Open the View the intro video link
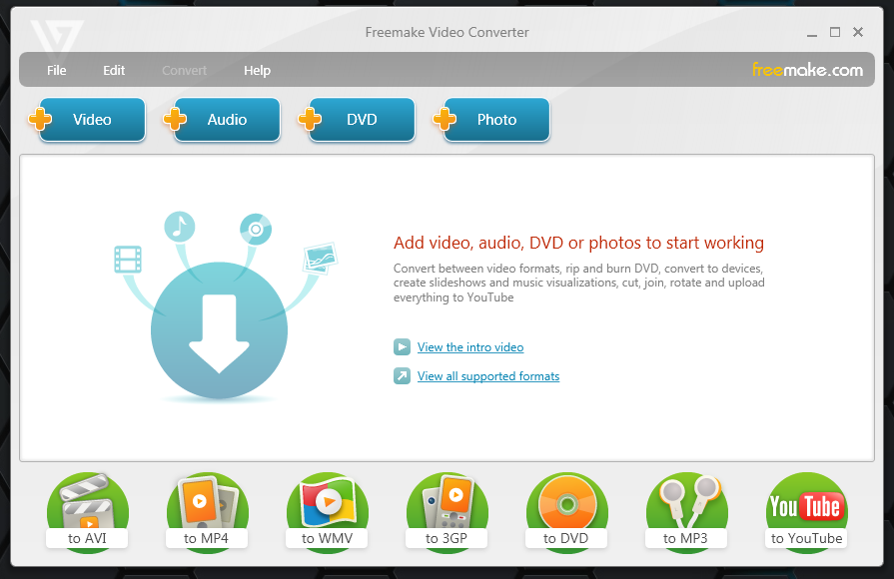The height and width of the screenshot is (579, 894). (x=470, y=347)
